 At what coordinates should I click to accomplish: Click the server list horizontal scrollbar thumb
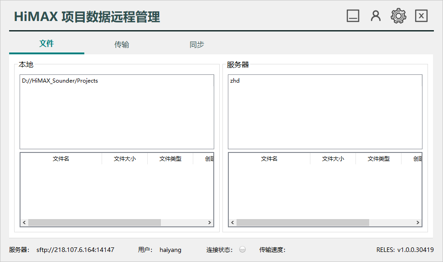pos(303,222)
